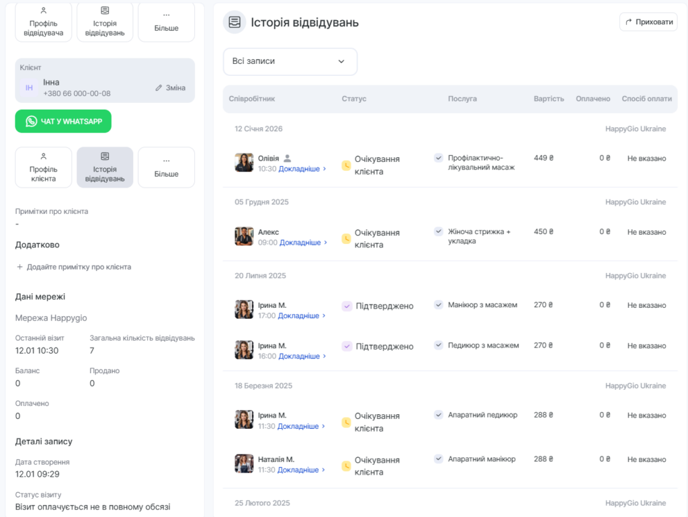Toggle check icon for Апаратний педикюр
The height and width of the screenshot is (517, 688).
[439, 415]
